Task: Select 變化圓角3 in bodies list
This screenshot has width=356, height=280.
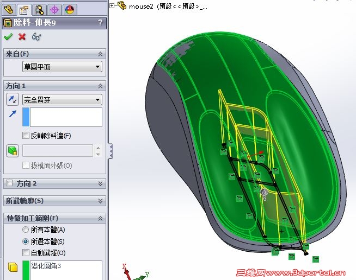Action: [46, 266]
